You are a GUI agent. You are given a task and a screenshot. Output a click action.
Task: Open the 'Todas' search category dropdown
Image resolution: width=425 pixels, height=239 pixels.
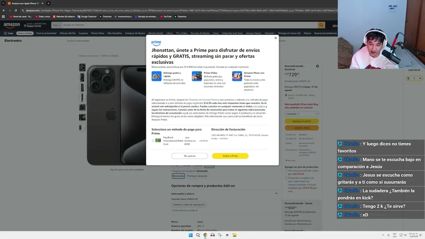tap(57, 25)
